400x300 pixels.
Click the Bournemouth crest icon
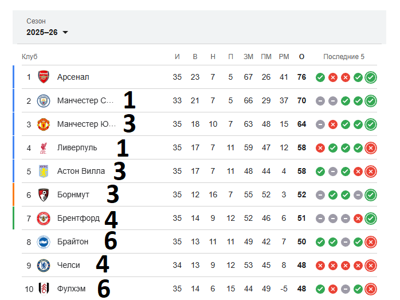(x=44, y=195)
